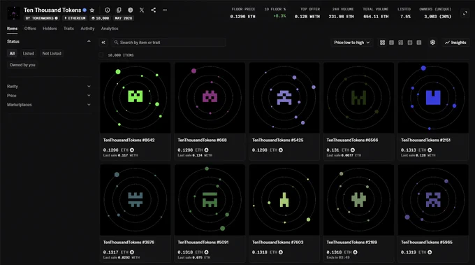
Task: Switch to the Traits tab
Action: tap(68, 29)
